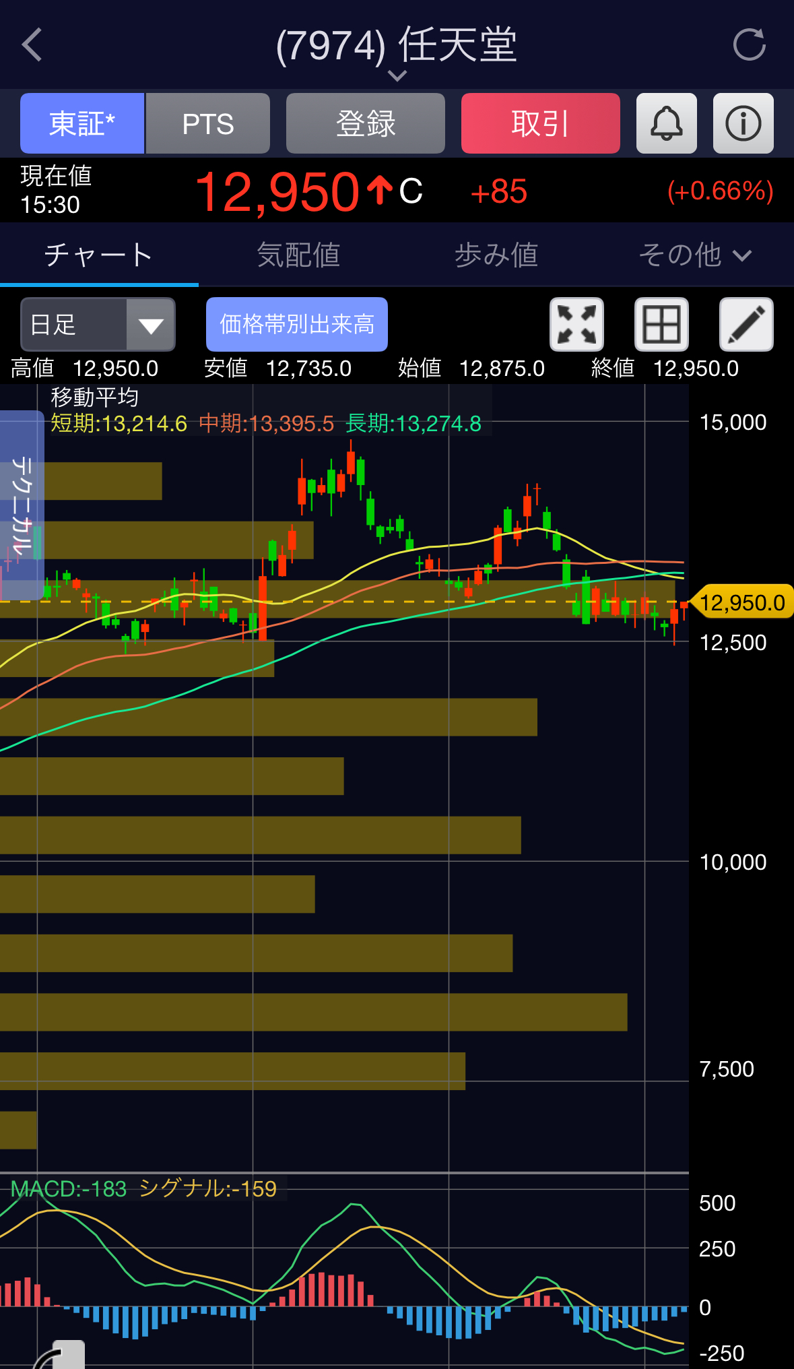Image resolution: width=794 pixels, height=1369 pixels.
Task: Switch to the 気配値 tab
Action: 298,255
